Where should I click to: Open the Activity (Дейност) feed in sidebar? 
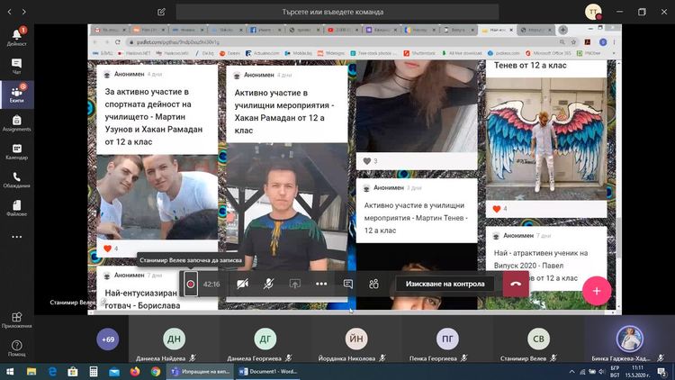pos(16,34)
